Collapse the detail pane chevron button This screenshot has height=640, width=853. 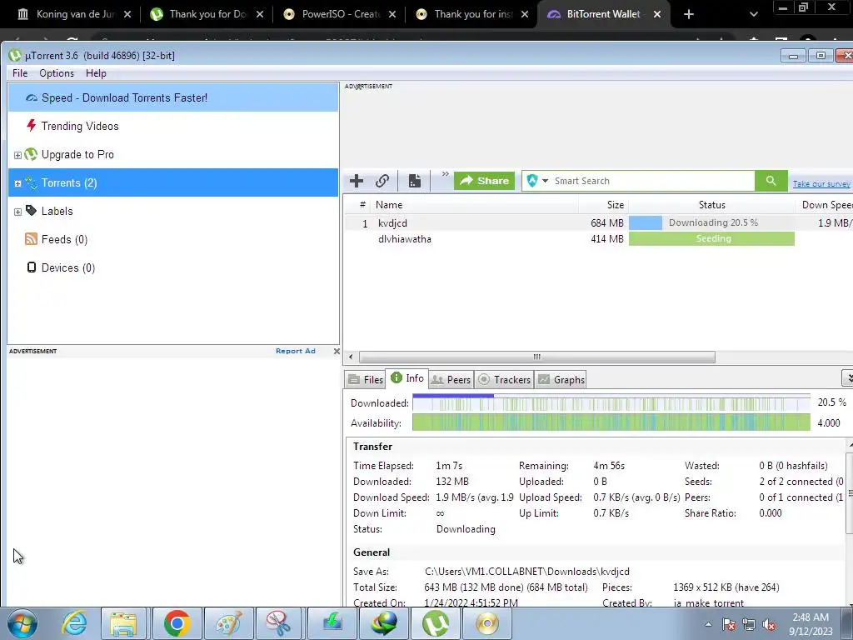pos(847,377)
